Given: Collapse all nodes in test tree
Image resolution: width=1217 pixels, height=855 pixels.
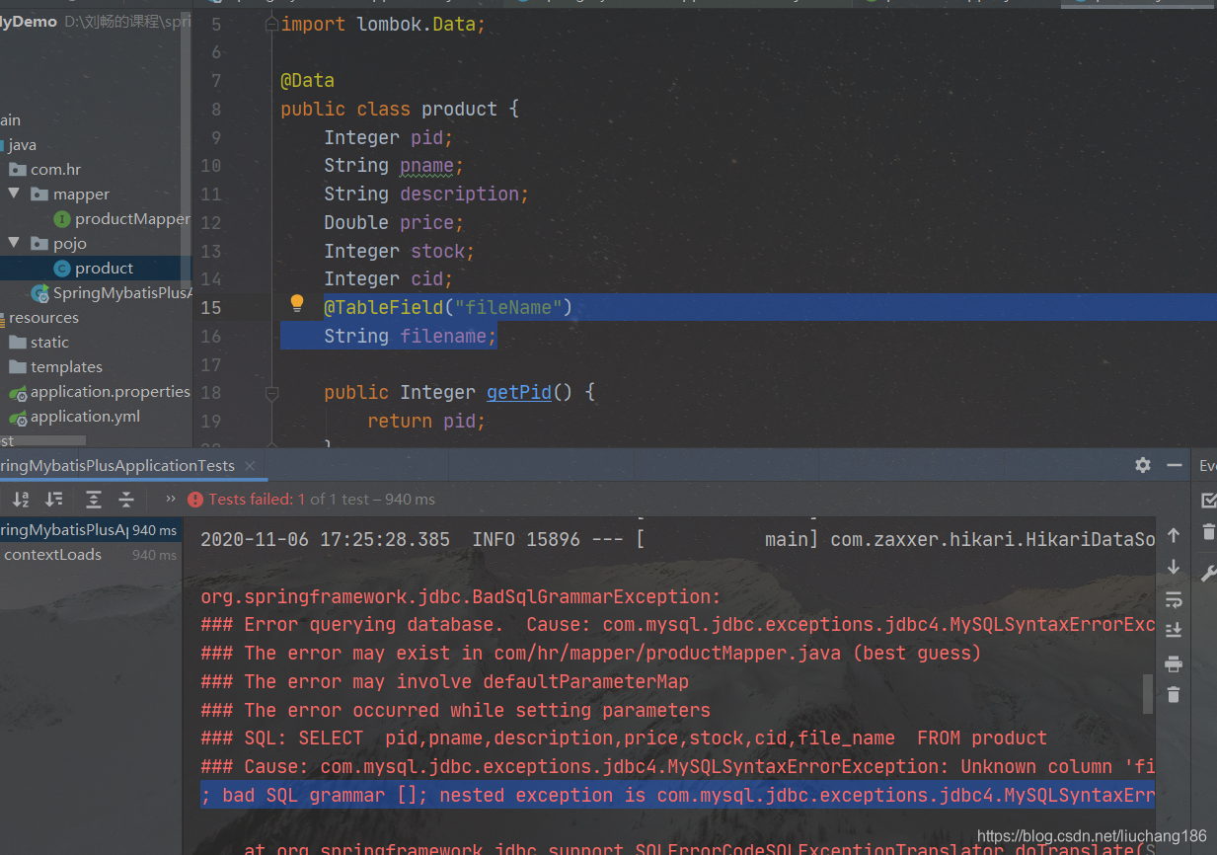Looking at the screenshot, I should tap(125, 499).
